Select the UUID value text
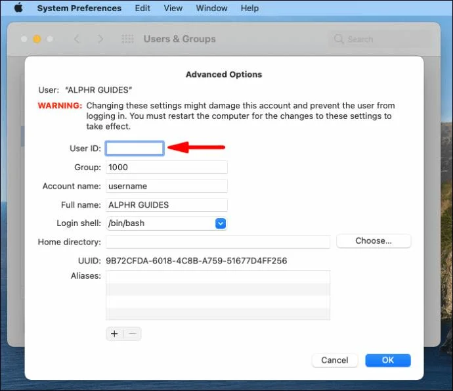453x391 pixels. (196, 261)
